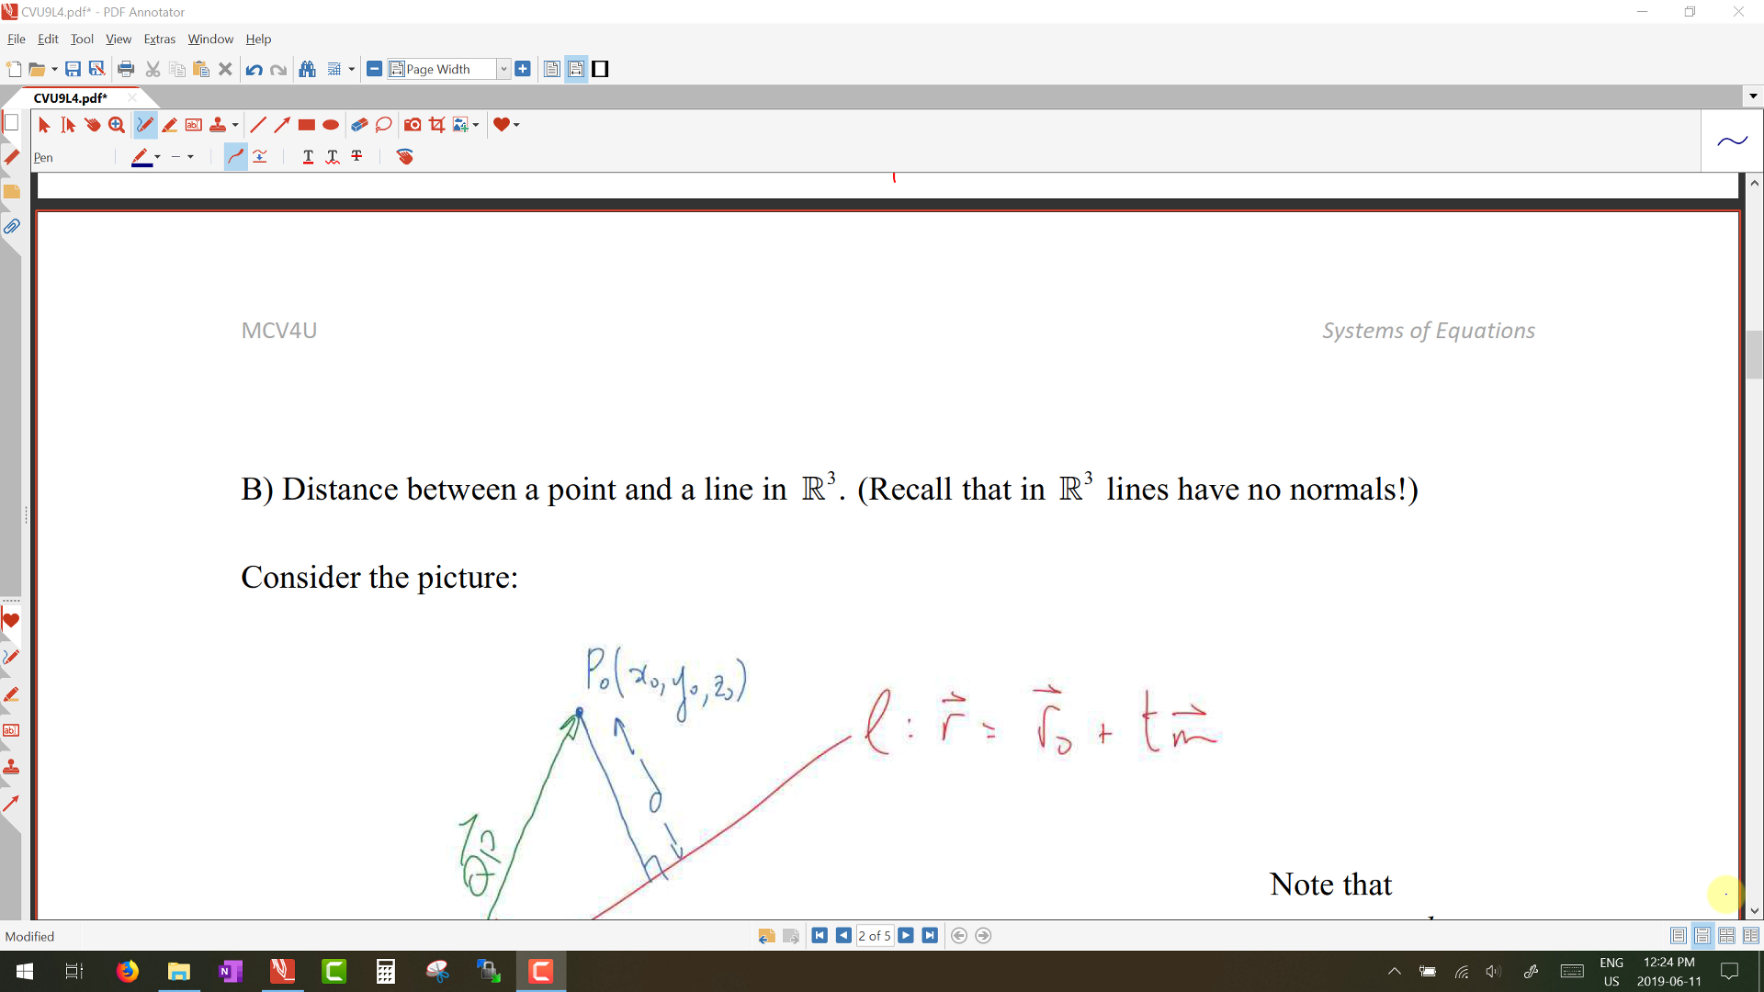Viewport: 1764px width, 992px height.
Task: Toggle auto-smooth snap pen option
Action: click(261, 157)
